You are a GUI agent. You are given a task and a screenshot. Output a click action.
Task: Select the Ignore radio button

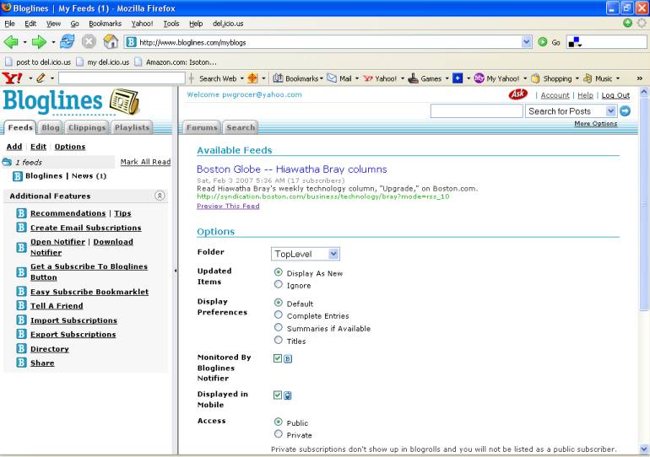pos(279,284)
